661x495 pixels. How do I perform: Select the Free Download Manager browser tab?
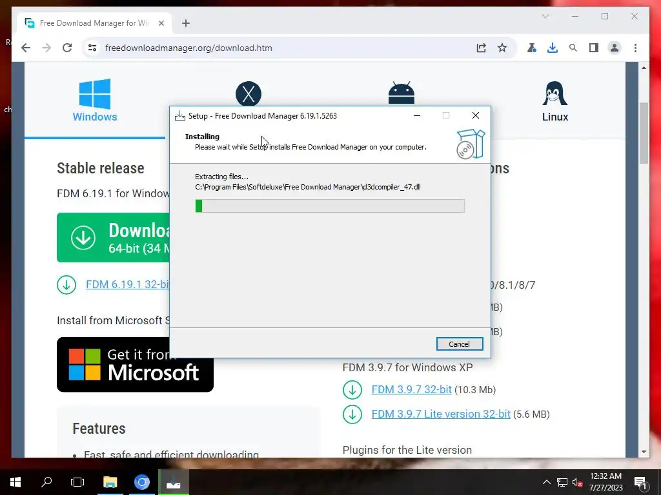point(94,23)
